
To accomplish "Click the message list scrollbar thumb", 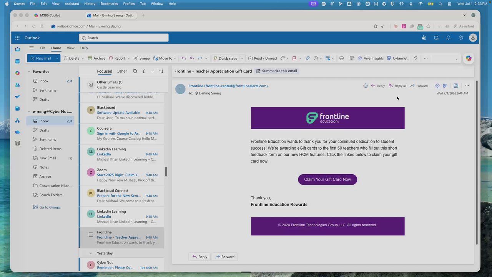I will click(x=166, y=172).
